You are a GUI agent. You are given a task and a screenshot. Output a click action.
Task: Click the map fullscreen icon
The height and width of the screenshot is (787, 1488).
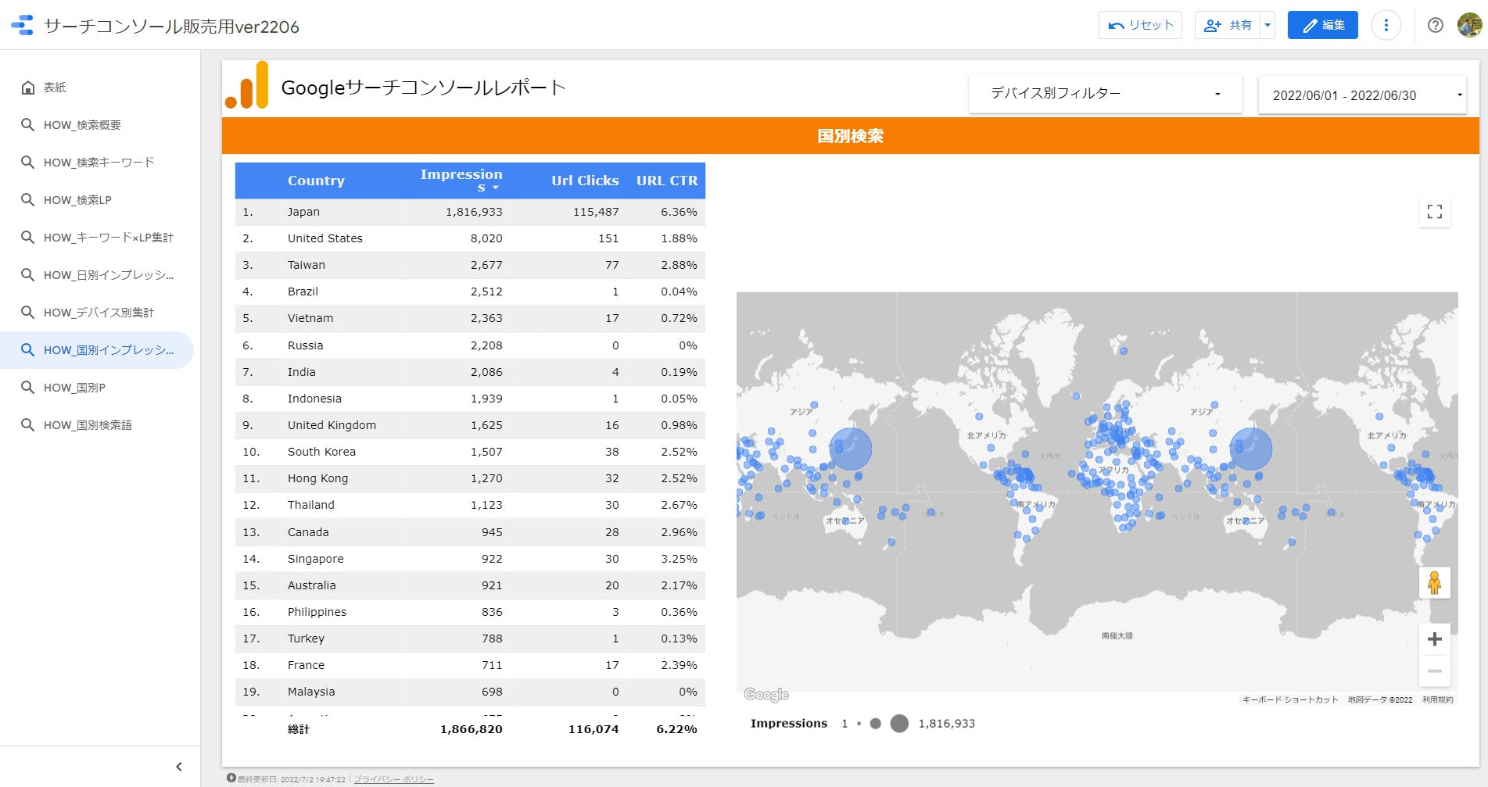pyautogui.click(x=1434, y=212)
